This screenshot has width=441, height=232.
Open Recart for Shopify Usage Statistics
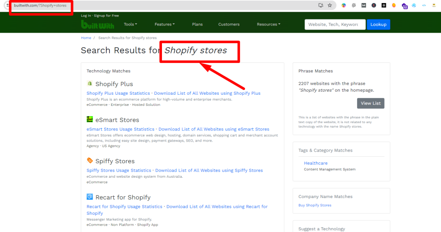(x=124, y=207)
